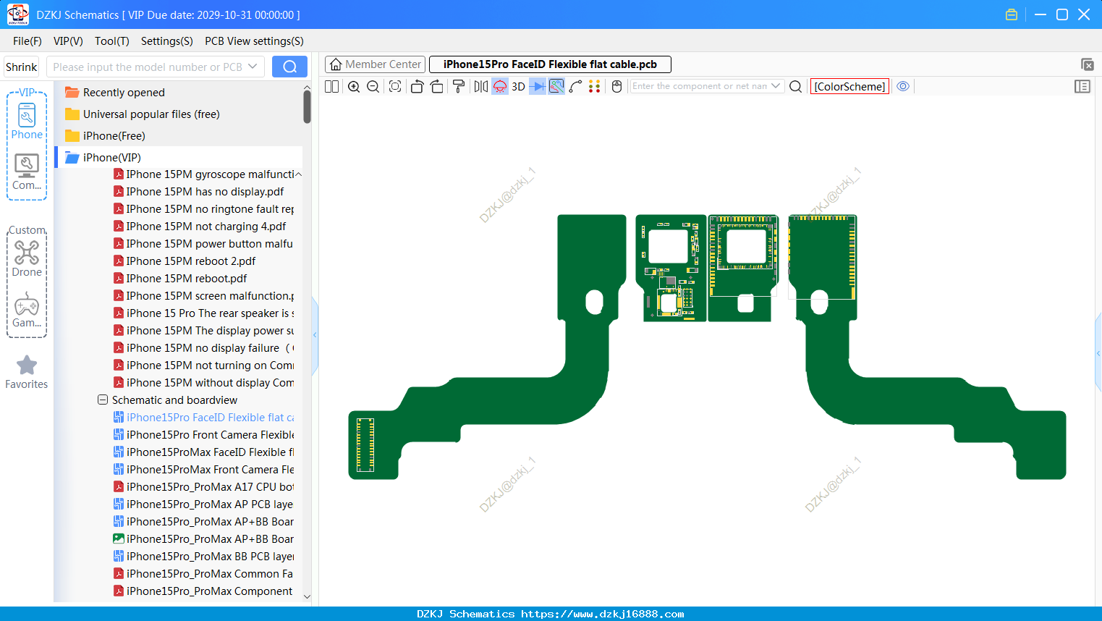Select the Phone category icon
1102x621 pixels.
27,121
